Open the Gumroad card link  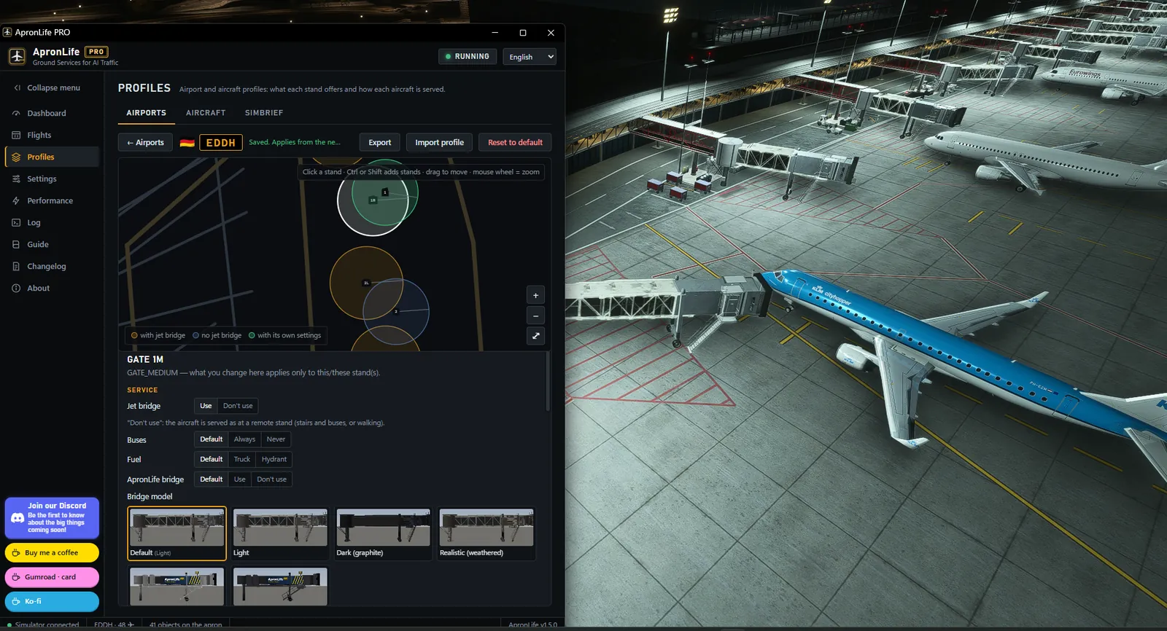(x=52, y=577)
